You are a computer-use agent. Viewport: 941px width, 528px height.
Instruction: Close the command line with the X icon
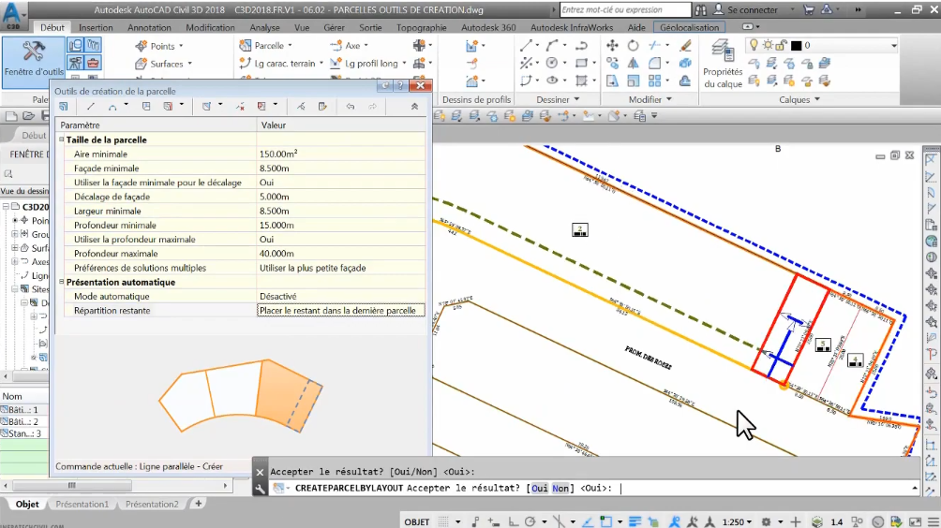[260, 472]
